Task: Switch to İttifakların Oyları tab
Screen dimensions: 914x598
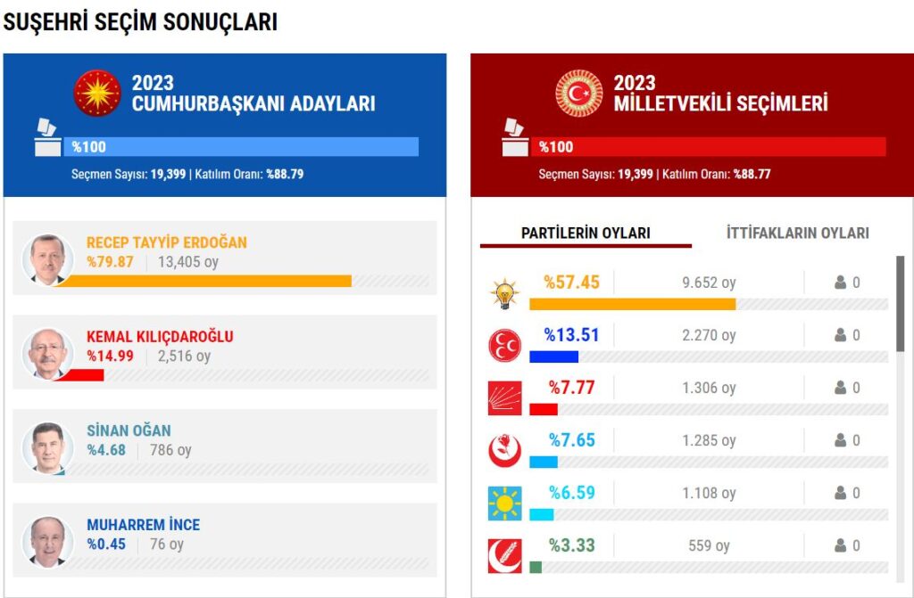Action: point(797,233)
